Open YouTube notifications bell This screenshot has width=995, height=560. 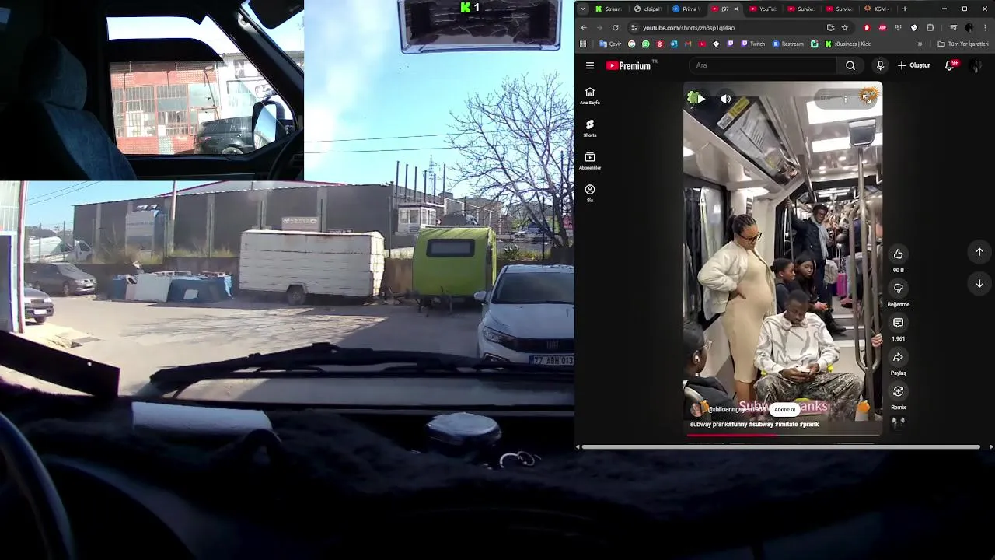[950, 66]
